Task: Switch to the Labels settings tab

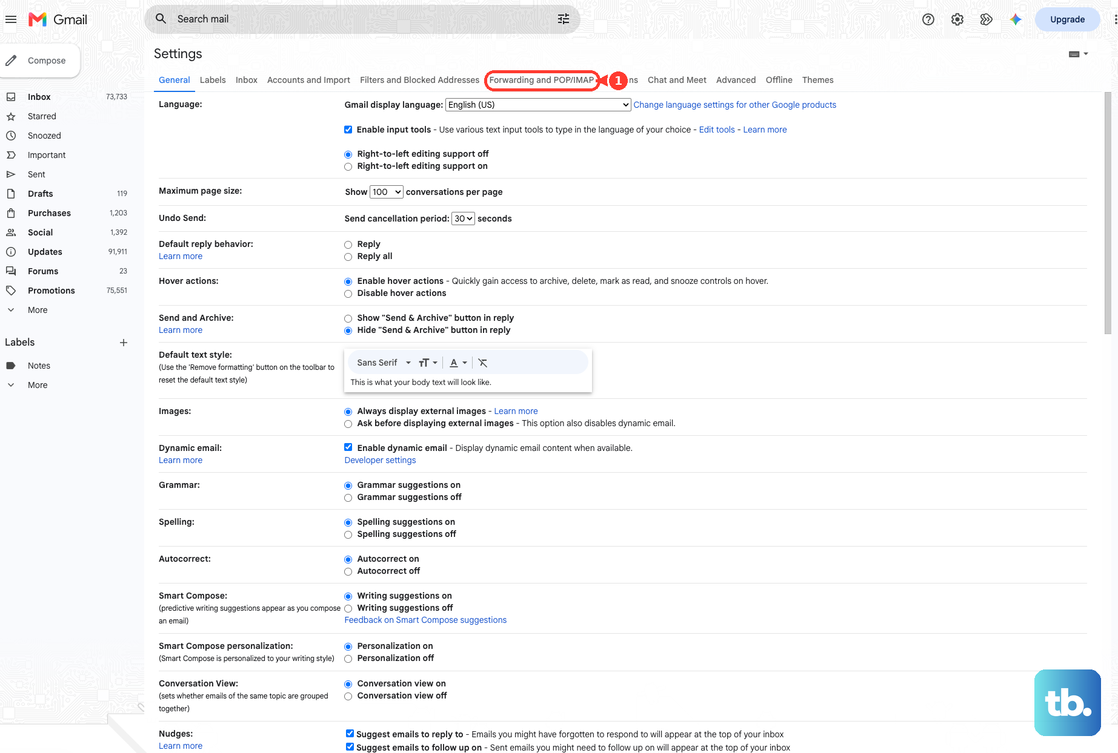Action: click(213, 80)
